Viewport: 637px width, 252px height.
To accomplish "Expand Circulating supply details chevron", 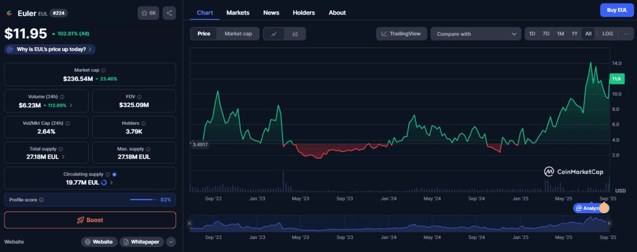I will [x=111, y=182].
